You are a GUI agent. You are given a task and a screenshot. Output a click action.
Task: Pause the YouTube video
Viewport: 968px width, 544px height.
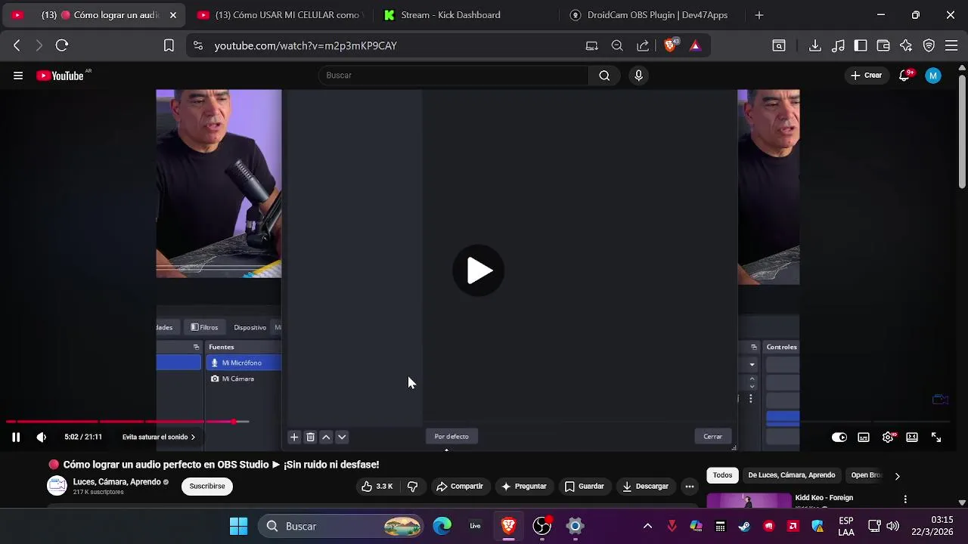click(16, 437)
